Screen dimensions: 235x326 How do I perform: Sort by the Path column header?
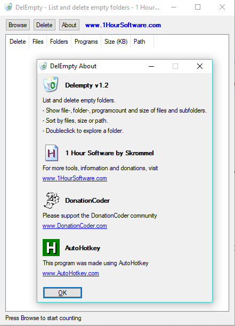click(x=142, y=42)
